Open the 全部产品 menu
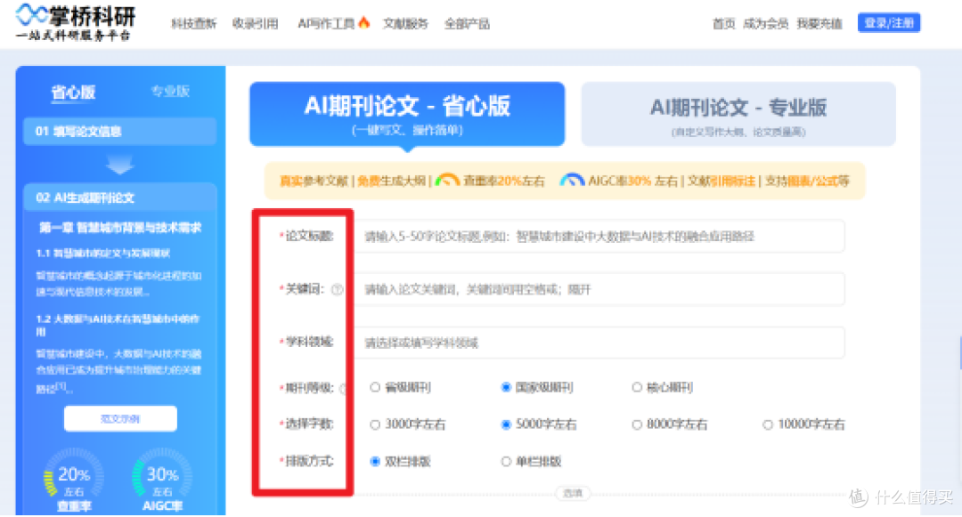Viewport: 962px width, 517px height. point(467,24)
